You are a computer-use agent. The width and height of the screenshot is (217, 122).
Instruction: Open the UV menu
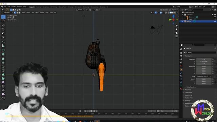55,13
